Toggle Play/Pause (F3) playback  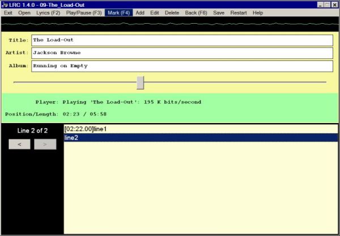click(x=84, y=13)
